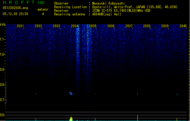Screen dimensions: 190x121
Task: Click the 0.6 kHz axis label
Action: pyautogui.click(x=3, y=115)
